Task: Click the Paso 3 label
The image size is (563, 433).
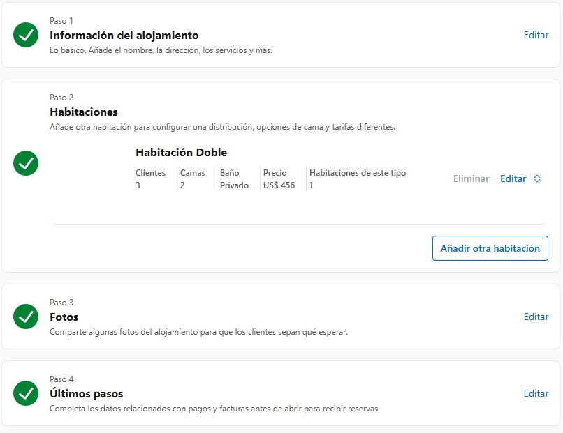Action: pos(61,303)
